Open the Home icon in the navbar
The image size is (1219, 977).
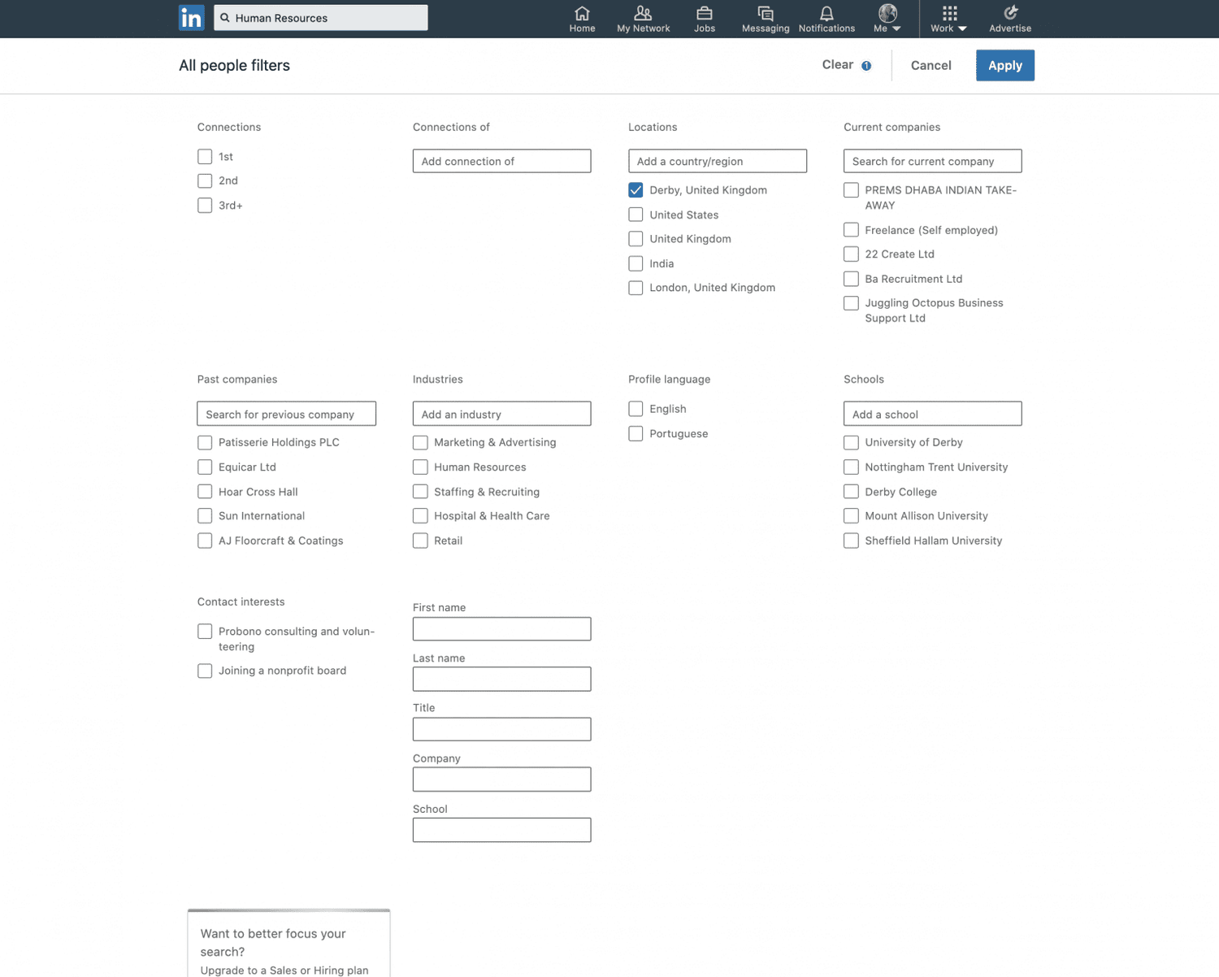[x=582, y=13]
